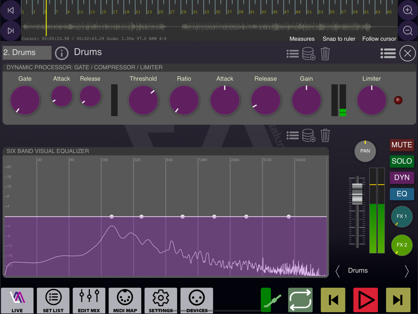Image resolution: width=418 pixels, height=314 pixels.
Task: Zoom into the timeline with the magnifier
Action: pyautogui.click(x=407, y=10)
